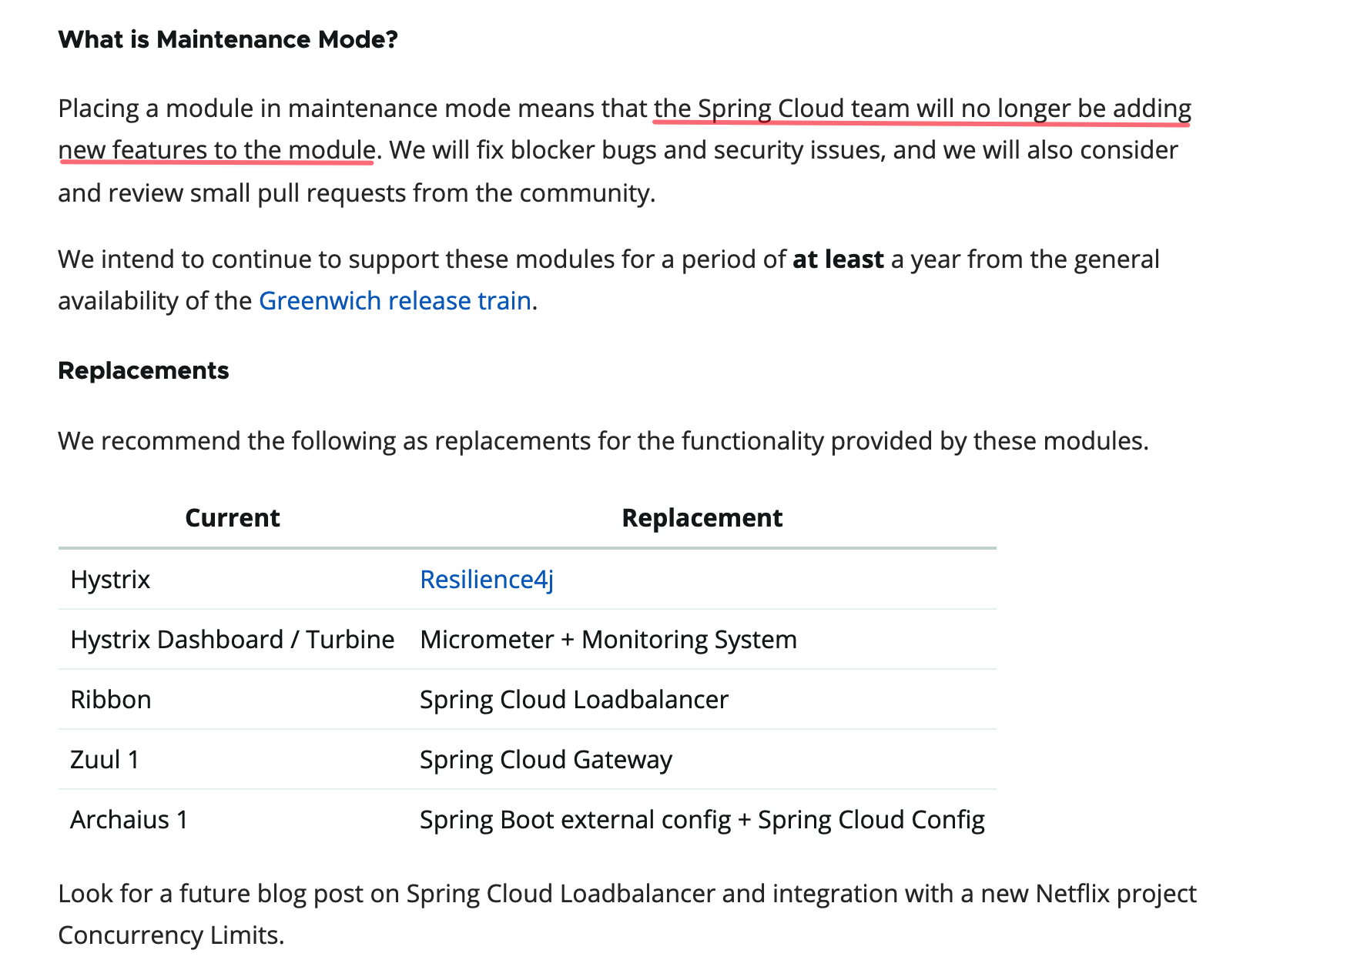This screenshot has height=970, width=1357.
Task: Click the 'Look for a future blog post' line
Action: (627, 894)
